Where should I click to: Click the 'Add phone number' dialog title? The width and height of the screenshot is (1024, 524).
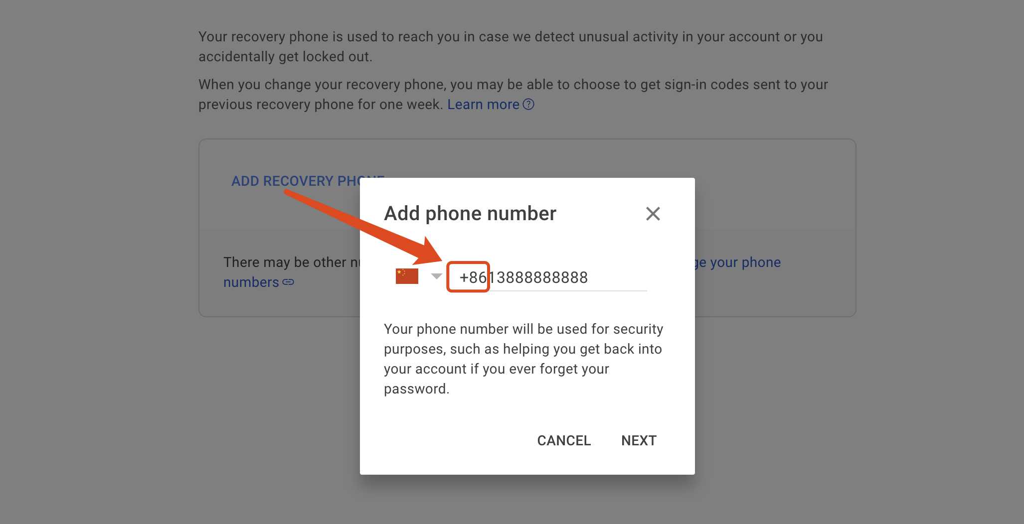coord(470,213)
